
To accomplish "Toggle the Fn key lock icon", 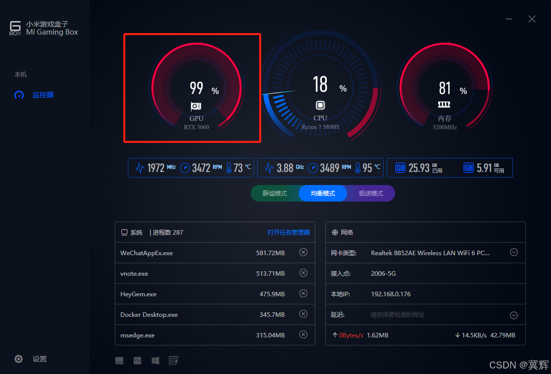I will click(x=137, y=360).
